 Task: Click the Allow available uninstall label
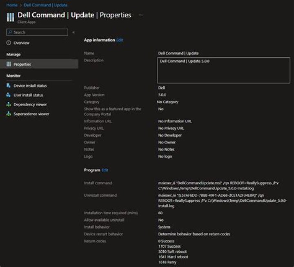pos(104,220)
